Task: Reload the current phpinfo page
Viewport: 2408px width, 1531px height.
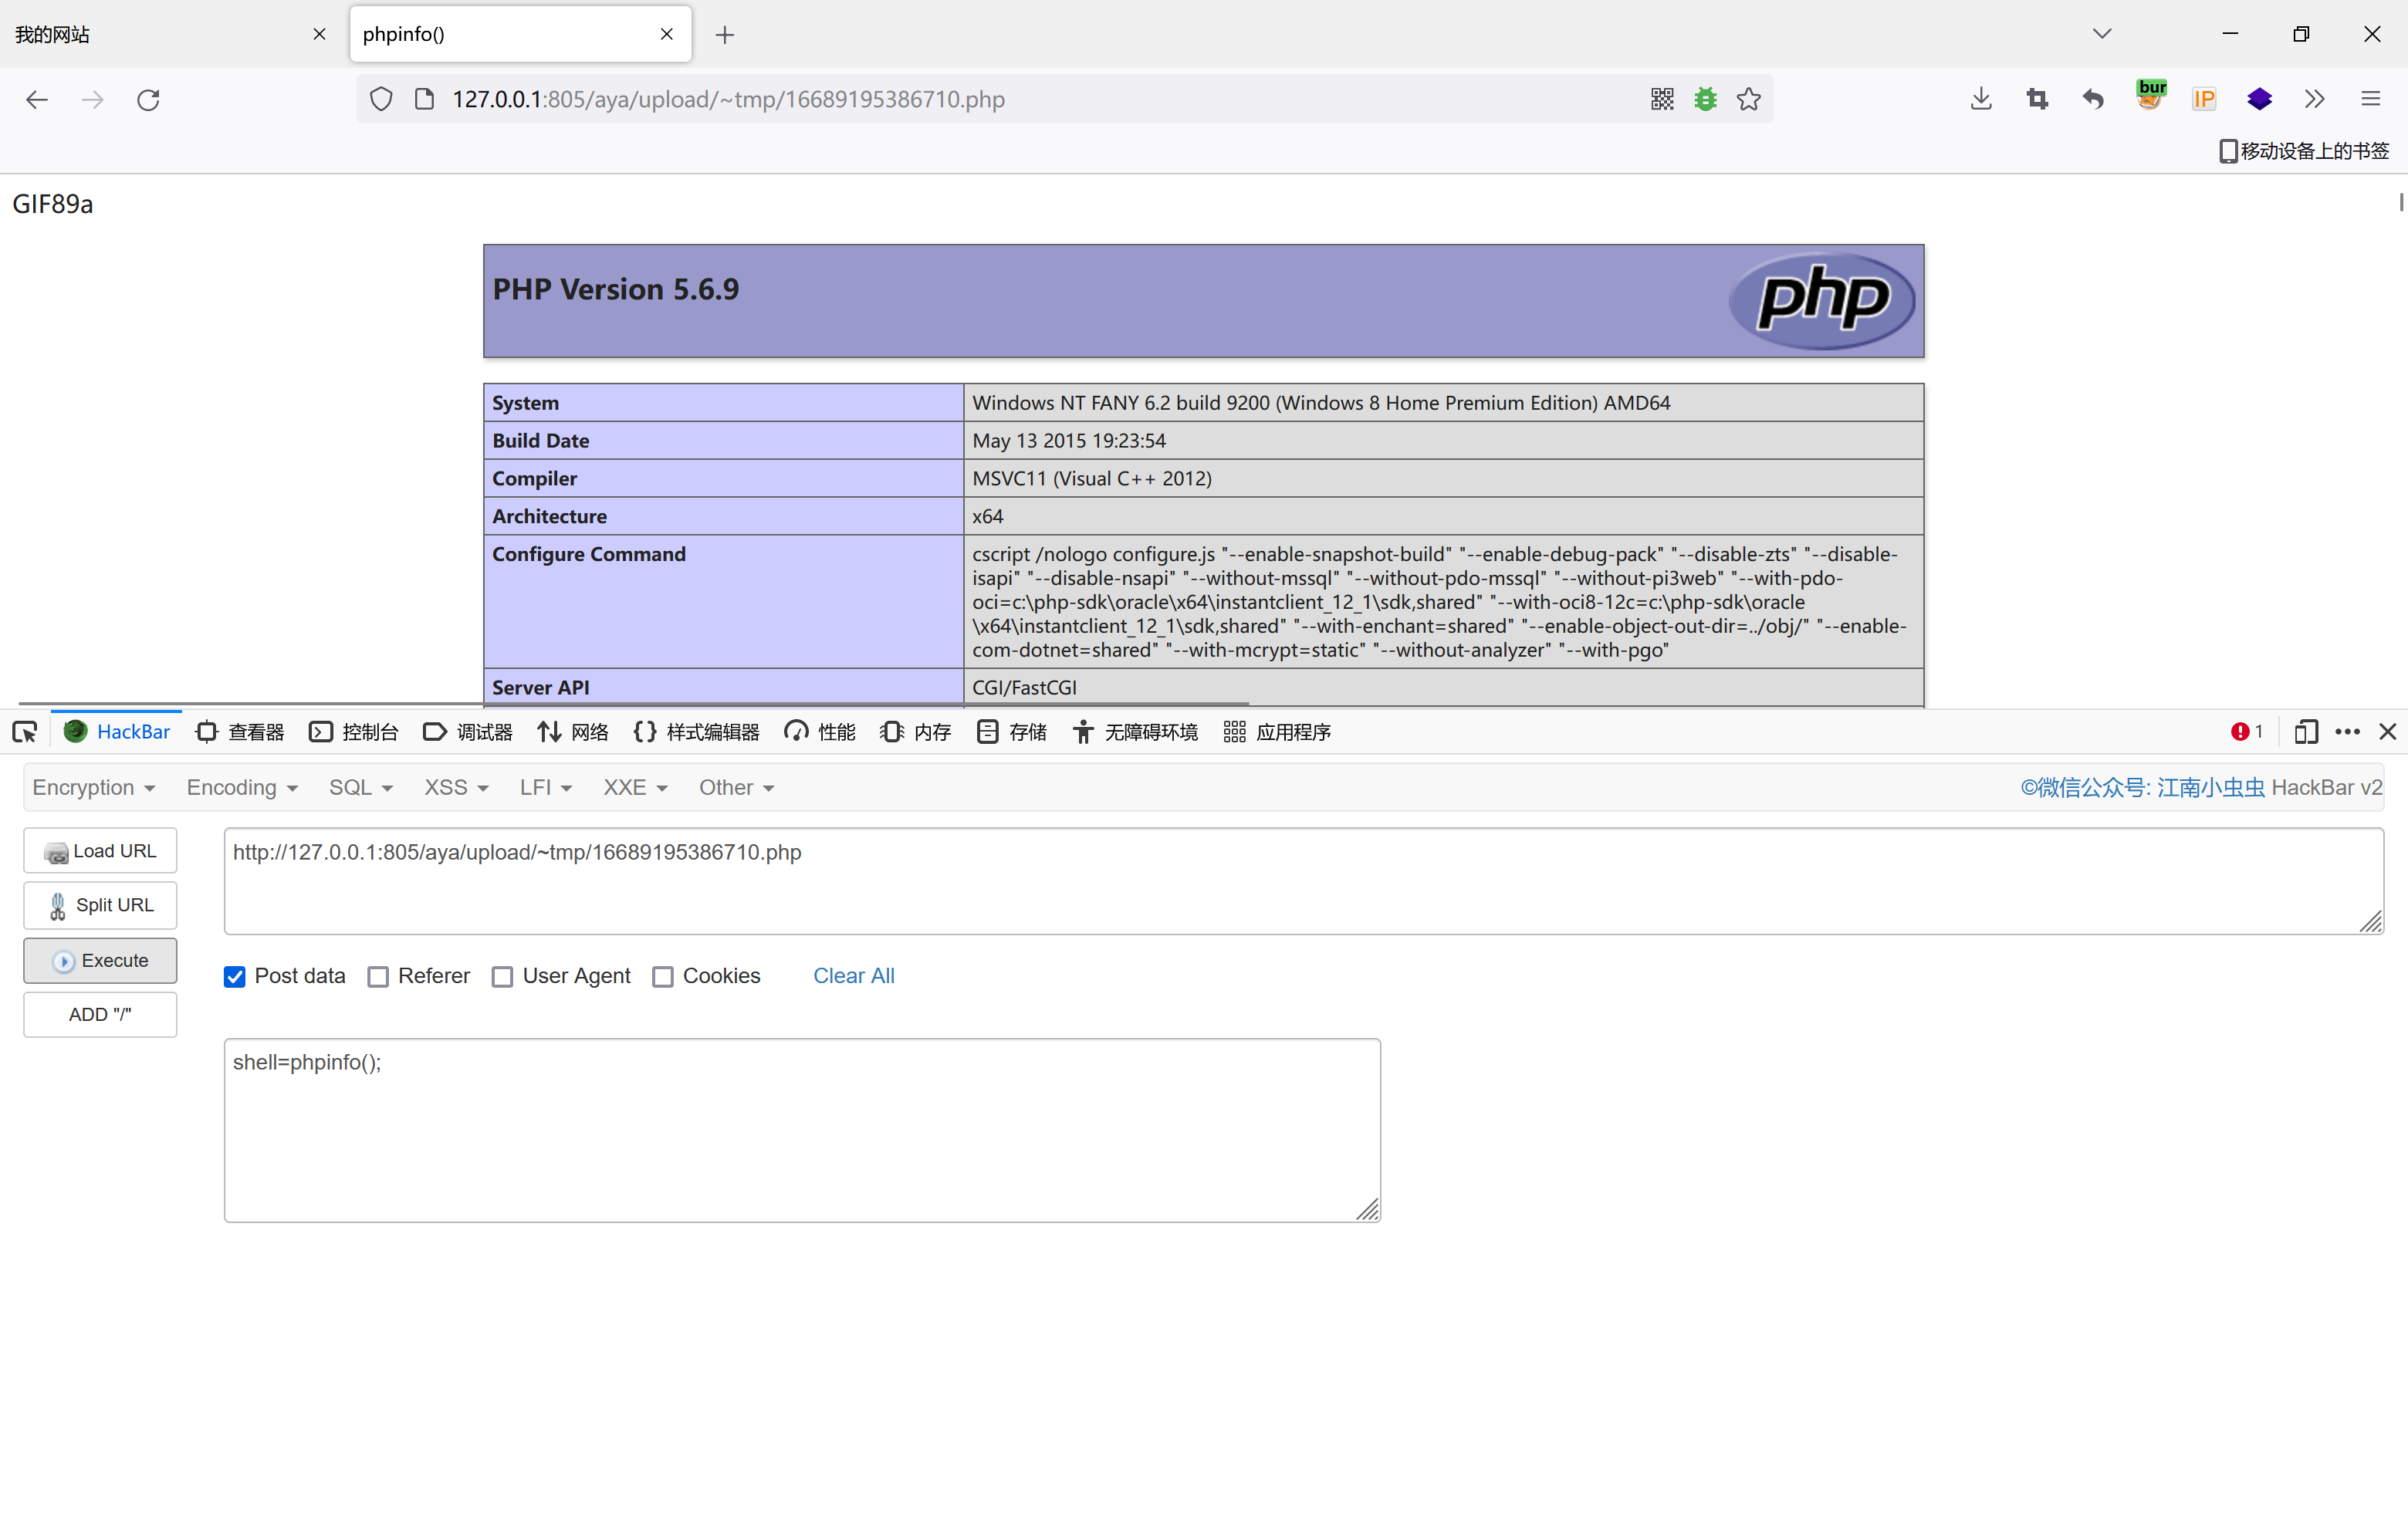Action: [x=148, y=99]
